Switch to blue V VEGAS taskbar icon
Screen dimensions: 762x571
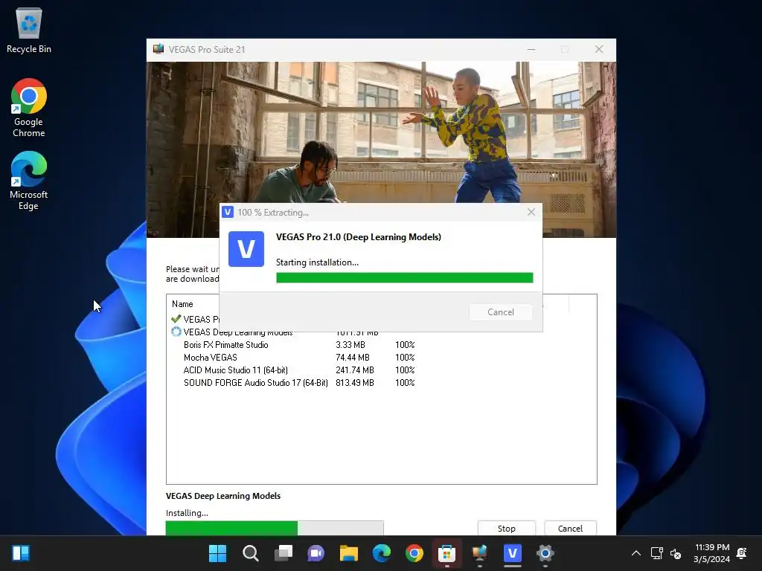512,553
